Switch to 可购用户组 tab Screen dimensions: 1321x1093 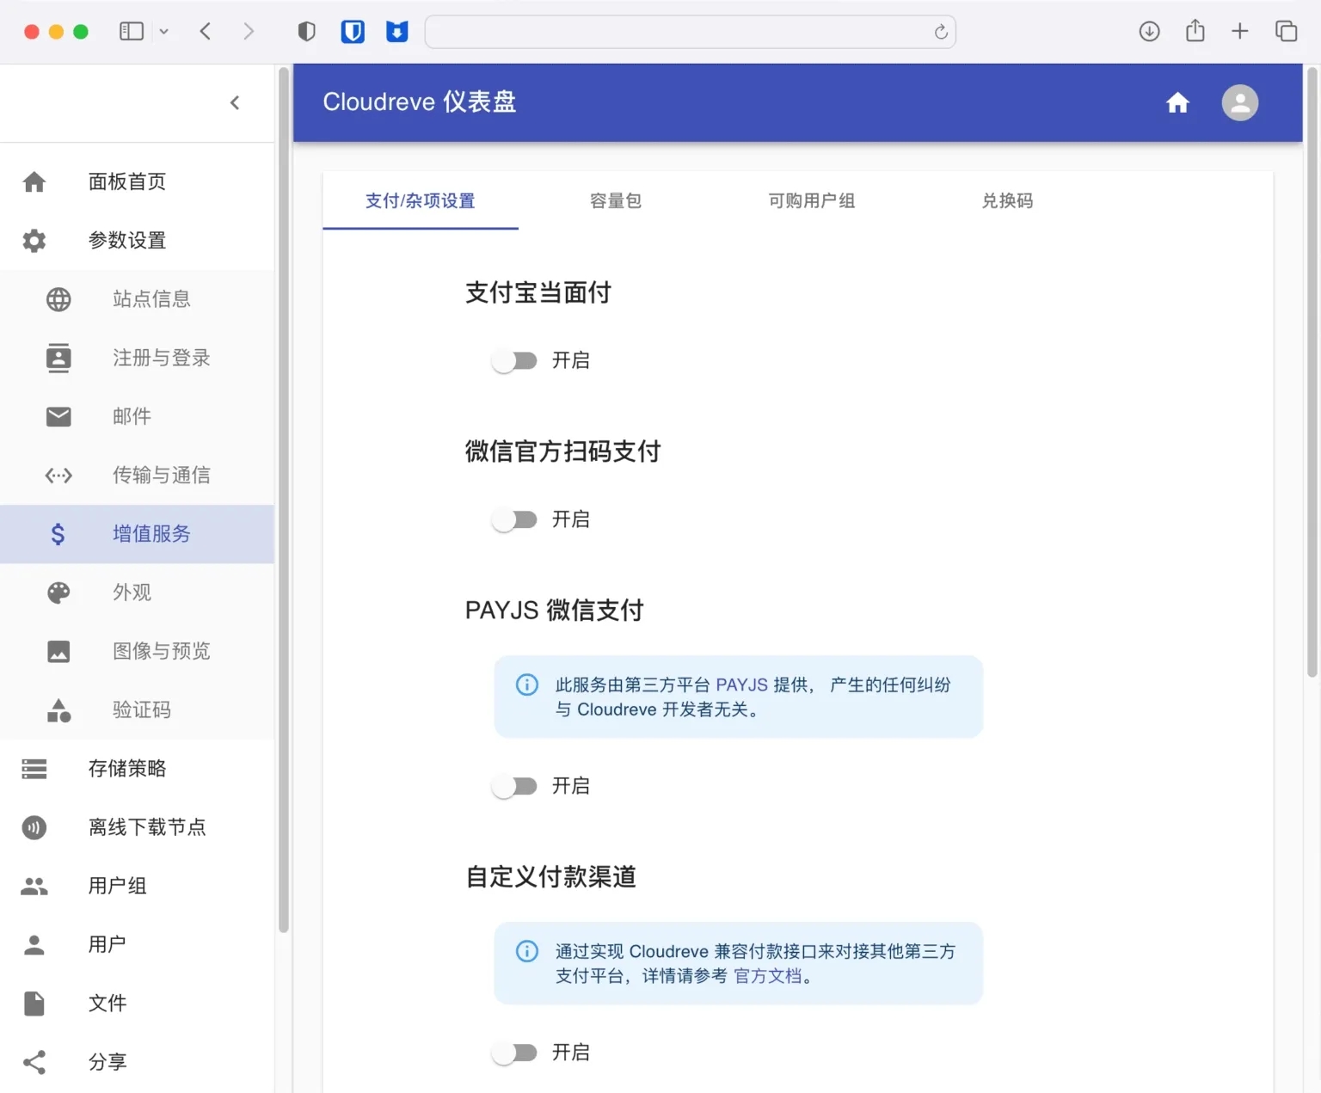812,200
